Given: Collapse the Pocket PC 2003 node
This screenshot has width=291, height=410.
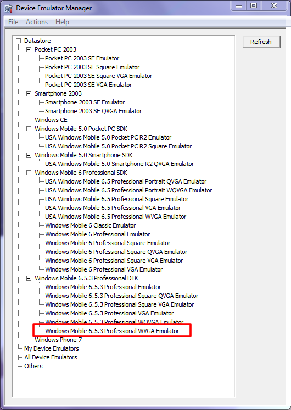Looking at the screenshot, I should (29, 49).
